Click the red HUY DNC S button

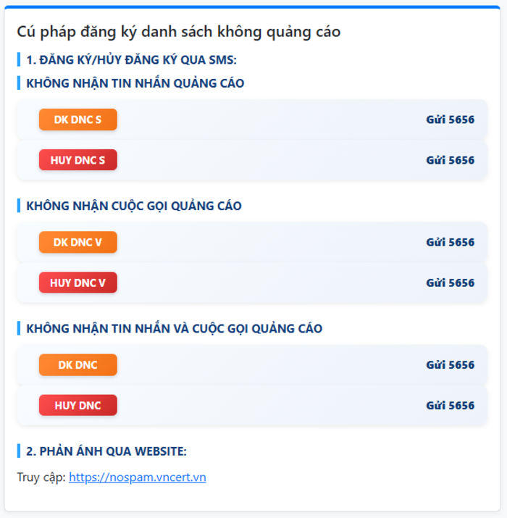coord(77,160)
